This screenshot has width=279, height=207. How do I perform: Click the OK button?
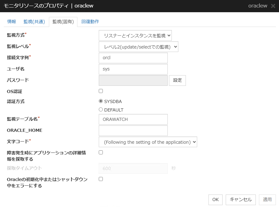(x=215, y=199)
